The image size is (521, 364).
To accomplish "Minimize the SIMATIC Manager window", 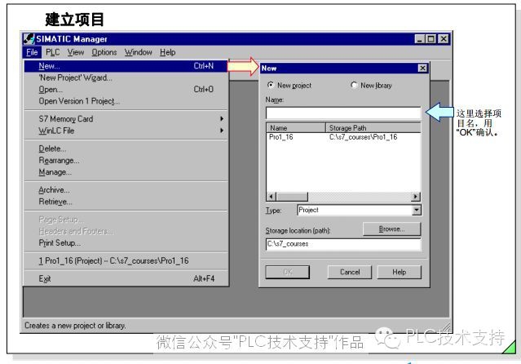I will tap(420, 39).
